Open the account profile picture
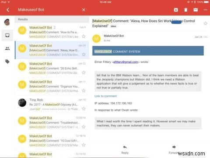Image resolution: width=210 pixels, height=158 pixels. [x=7, y=22]
